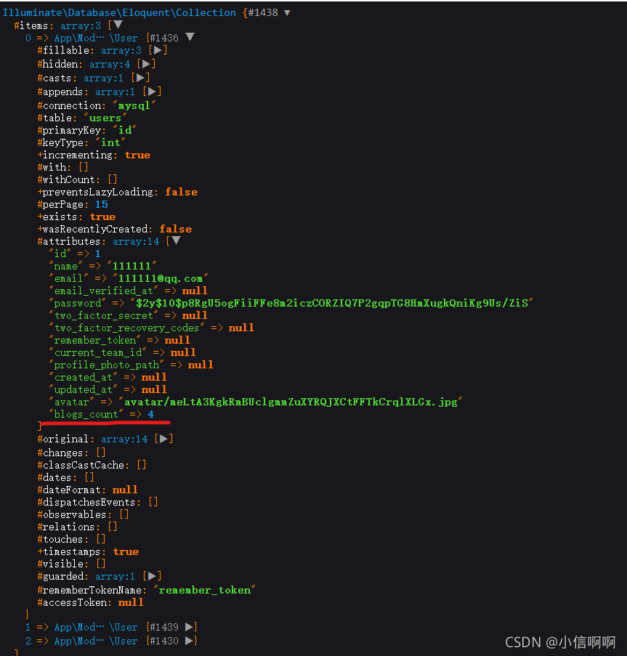Collapse the #items array:3 list
Viewport: 627px width, 656px height.
(x=118, y=25)
